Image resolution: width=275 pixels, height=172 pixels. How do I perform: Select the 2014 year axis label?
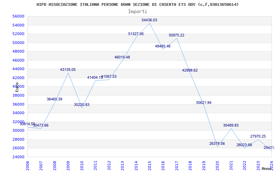(136, 166)
